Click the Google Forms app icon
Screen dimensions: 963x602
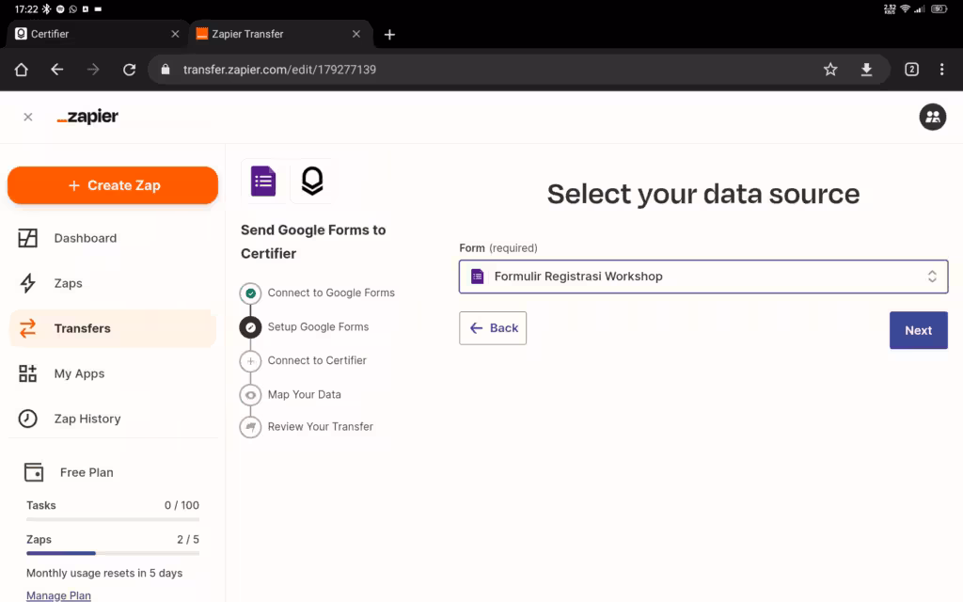tap(263, 182)
